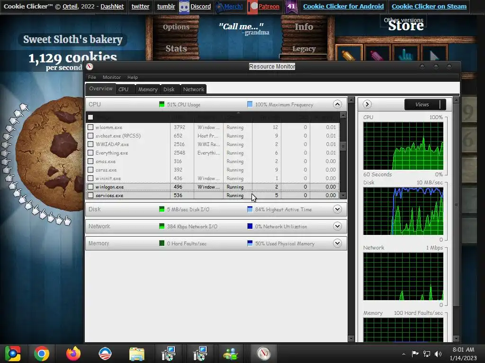Check the services.exe checkbox

point(90,195)
